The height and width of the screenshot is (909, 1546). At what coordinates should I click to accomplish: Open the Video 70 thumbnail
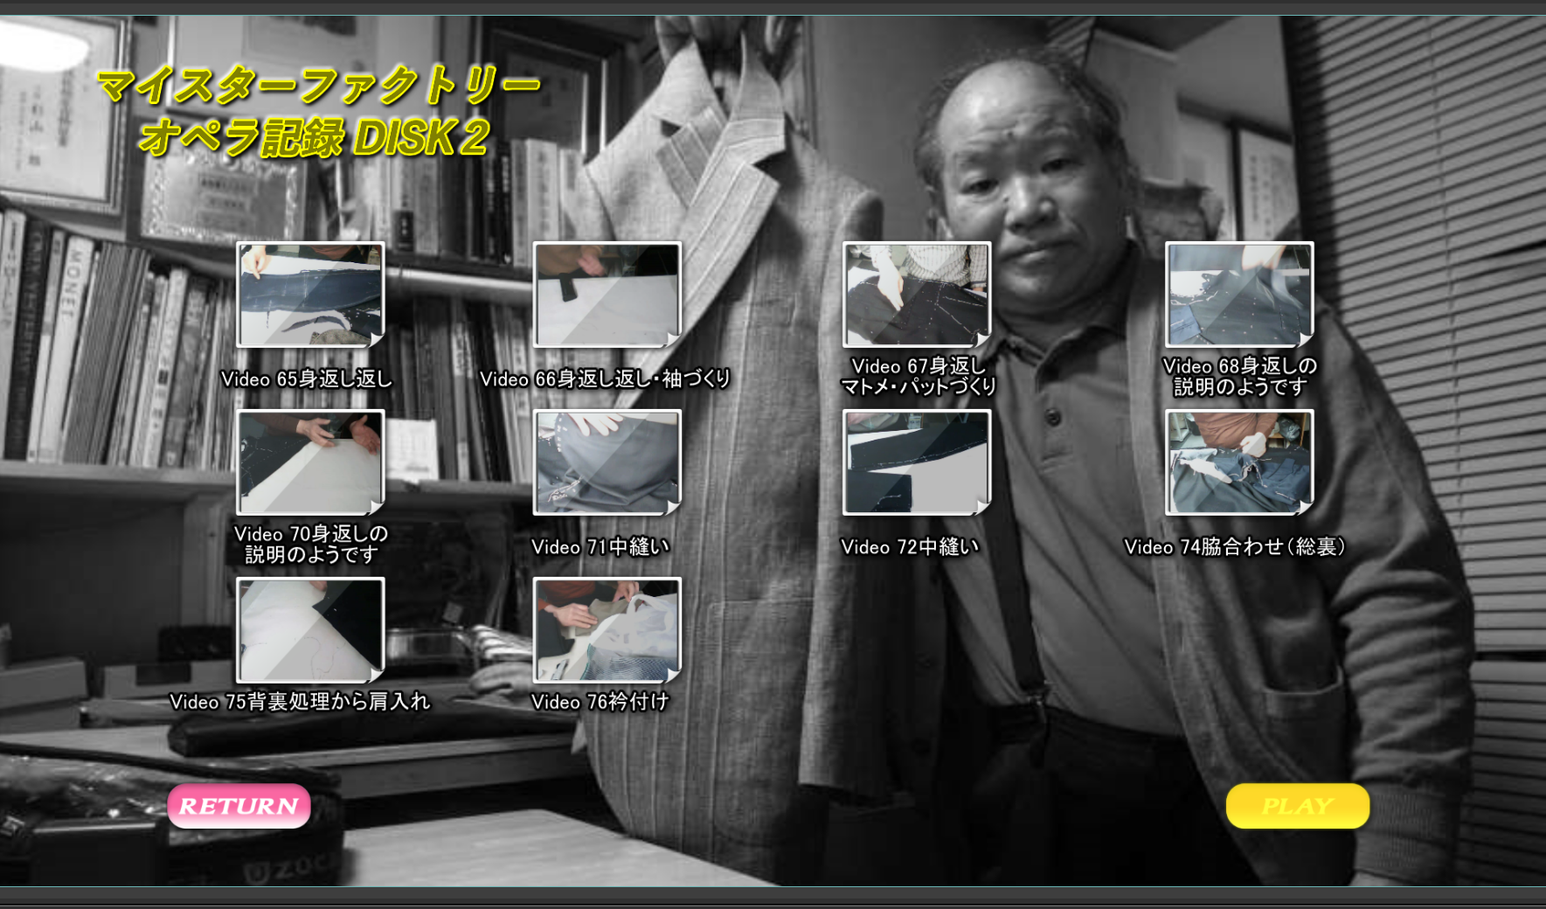310,462
